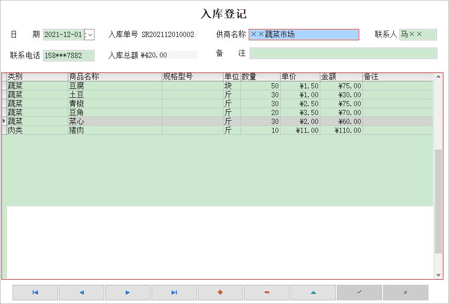Click the 块 unit cell in 豆腐 row

tap(232, 86)
